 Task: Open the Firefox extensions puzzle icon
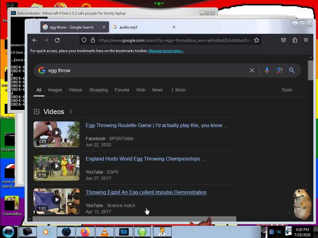coord(295,40)
